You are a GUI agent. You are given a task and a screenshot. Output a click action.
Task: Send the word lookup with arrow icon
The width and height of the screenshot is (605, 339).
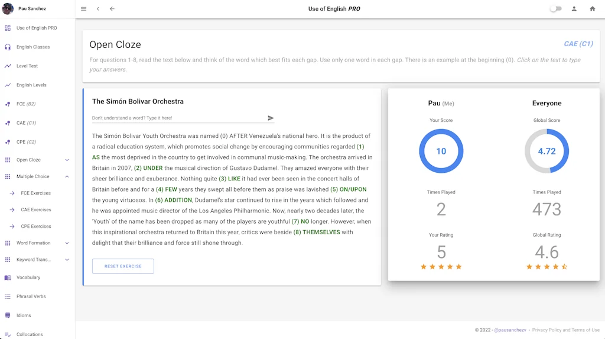[x=271, y=118]
